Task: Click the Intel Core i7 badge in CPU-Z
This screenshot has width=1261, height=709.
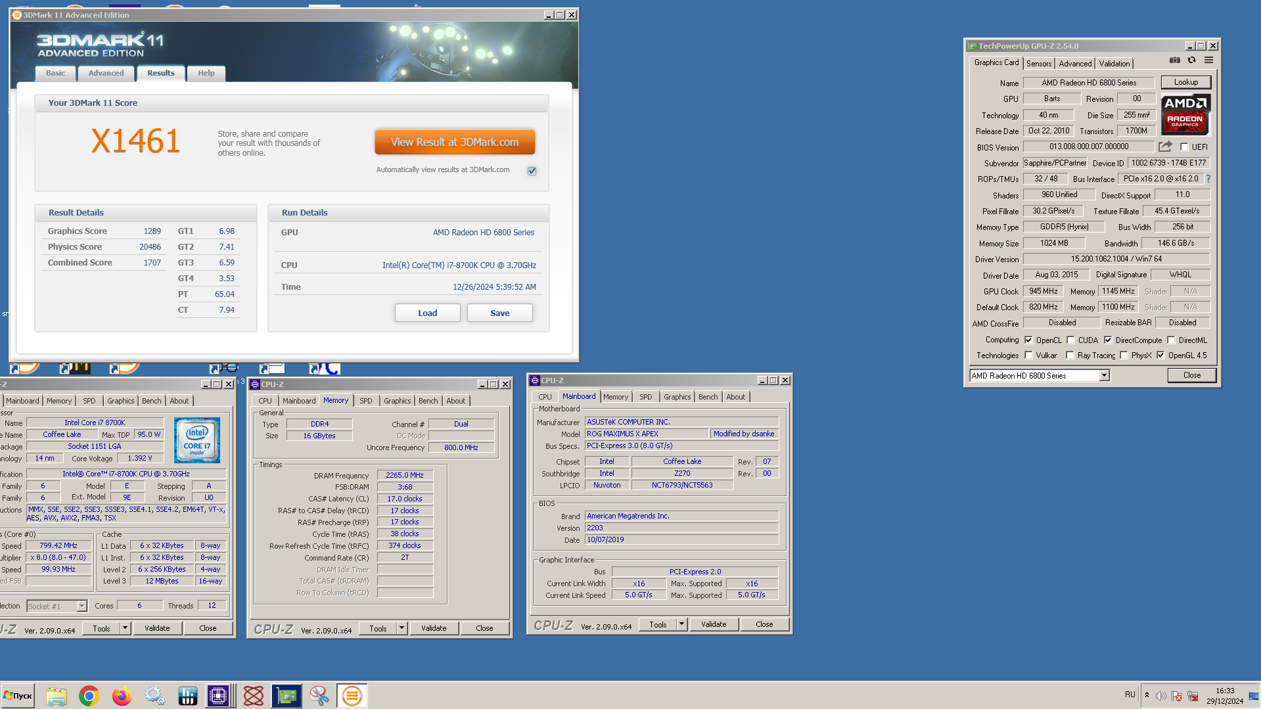Action: click(197, 440)
